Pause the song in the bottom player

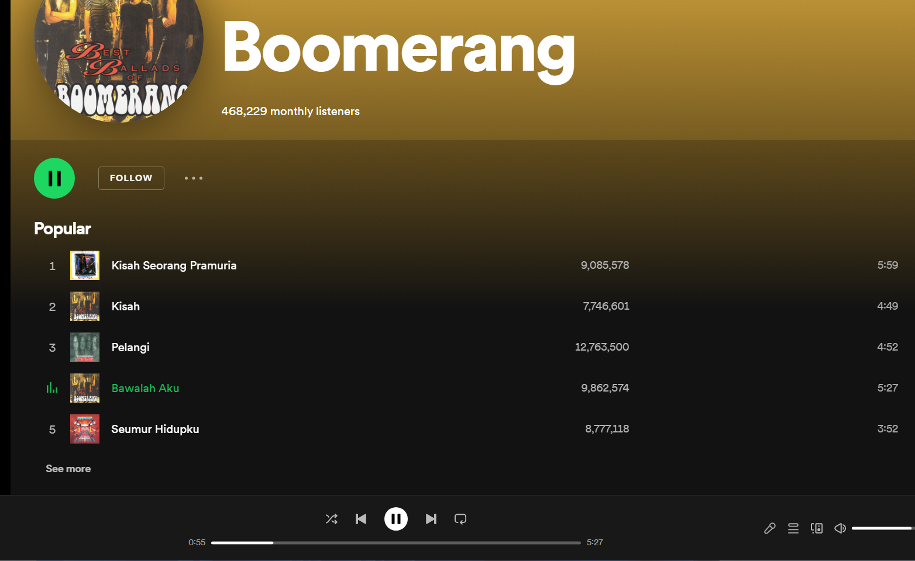(x=396, y=519)
